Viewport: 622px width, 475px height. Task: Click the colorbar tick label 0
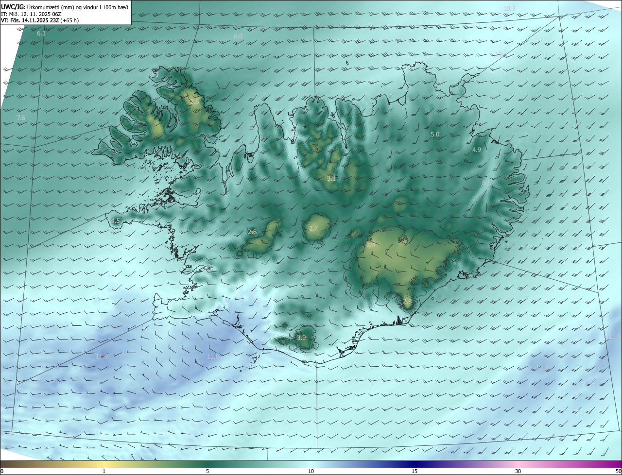point(2,471)
